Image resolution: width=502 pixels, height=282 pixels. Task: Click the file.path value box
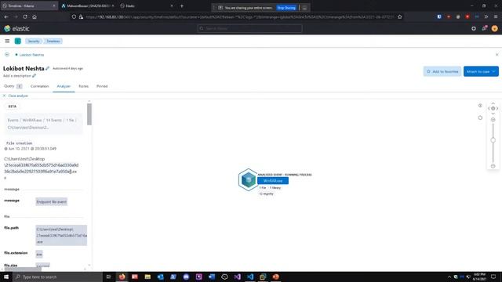[61, 235]
